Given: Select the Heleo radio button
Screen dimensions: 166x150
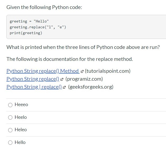Looking at the screenshot, I should pyautogui.click(x=10, y=130).
